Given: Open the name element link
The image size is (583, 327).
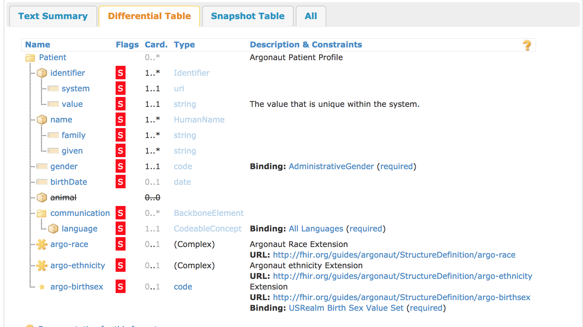Looking at the screenshot, I should click(x=61, y=120).
